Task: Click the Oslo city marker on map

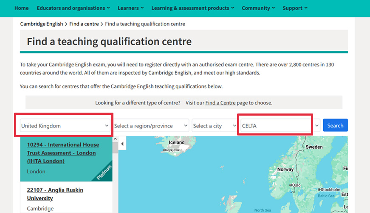Action: pyautogui.click(x=291, y=185)
